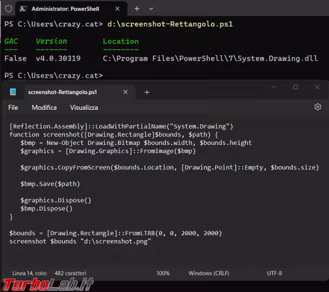Click the $bmp.Save($path) line
Image resolution: width=329 pixels, height=292 pixels.
pyautogui.click(x=50, y=184)
